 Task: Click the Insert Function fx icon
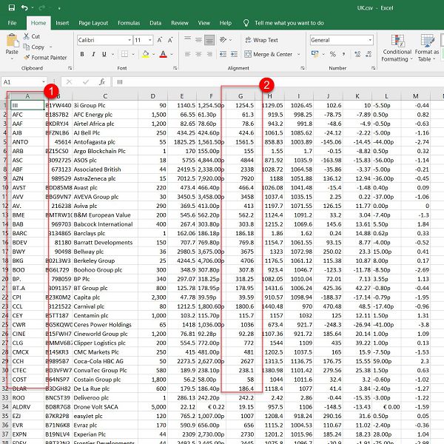[102, 82]
